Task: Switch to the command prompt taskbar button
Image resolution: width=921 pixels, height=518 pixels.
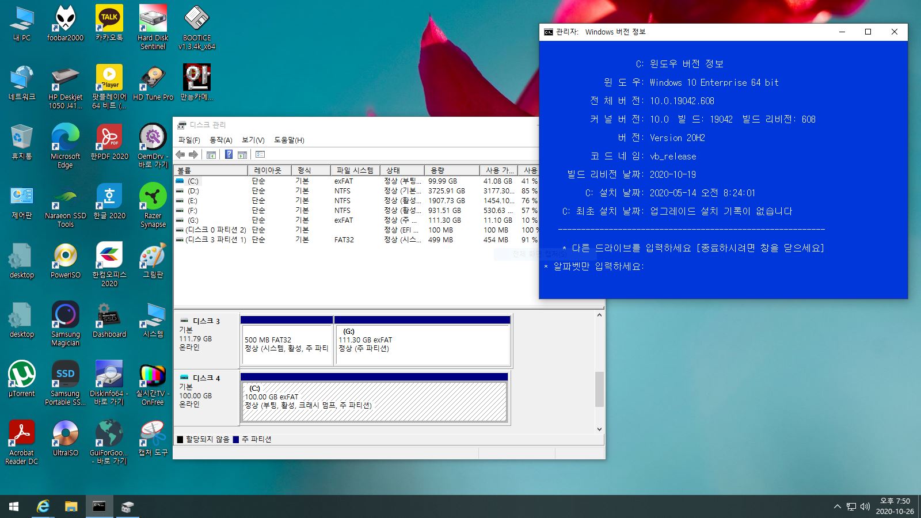Action: 99,506
